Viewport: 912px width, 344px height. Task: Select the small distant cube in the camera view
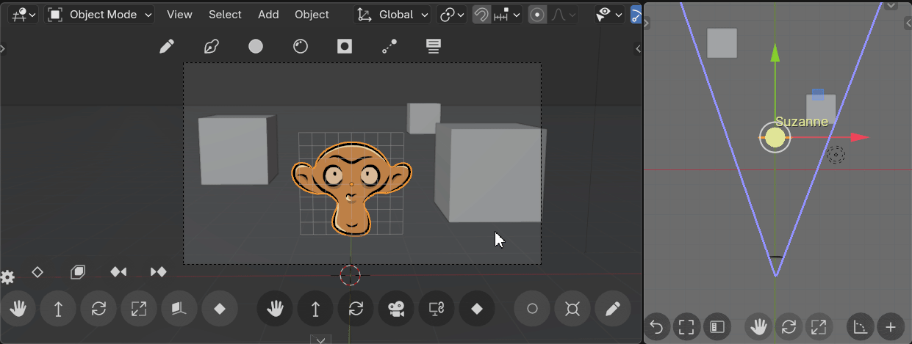pyautogui.click(x=424, y=117)
